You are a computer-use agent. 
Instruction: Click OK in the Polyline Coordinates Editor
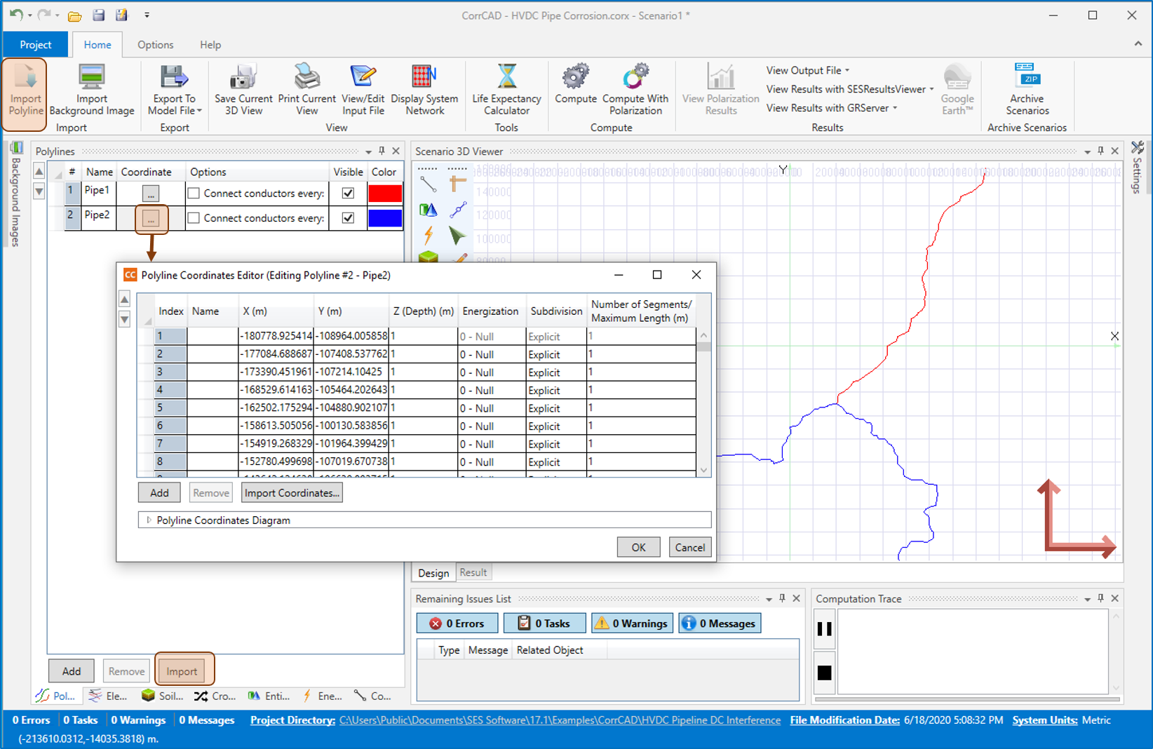click(x=638, y=547)
